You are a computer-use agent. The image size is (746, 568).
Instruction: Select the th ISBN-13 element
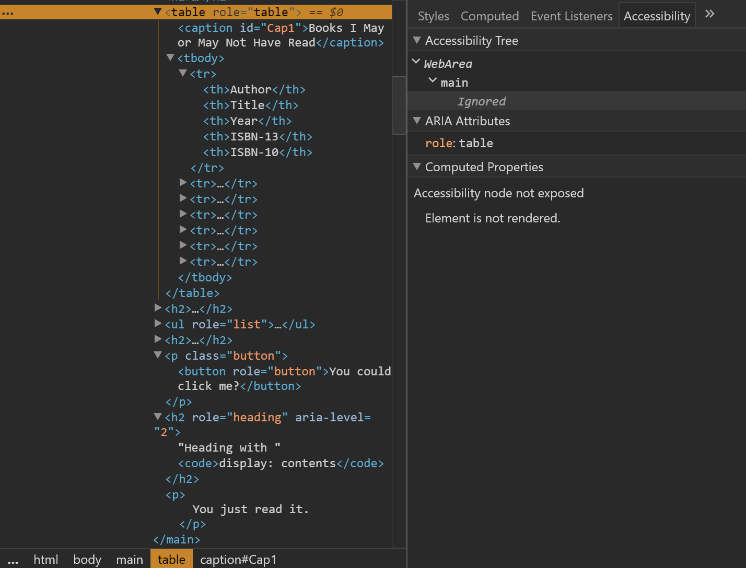pos(258,137)
